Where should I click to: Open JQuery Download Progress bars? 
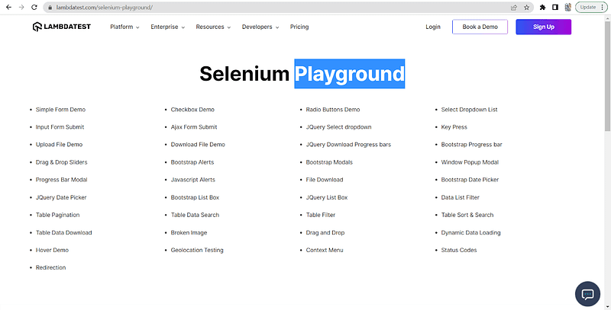(348, 145)
